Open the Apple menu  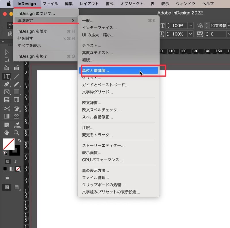(9, 4)
